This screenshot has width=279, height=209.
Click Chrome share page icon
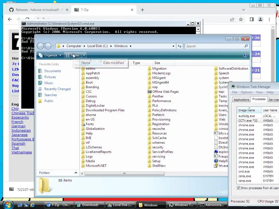pos(232,19)
